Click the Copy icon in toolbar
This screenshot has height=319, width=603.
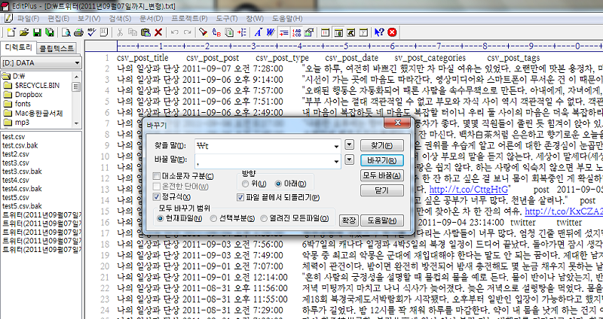133,32
